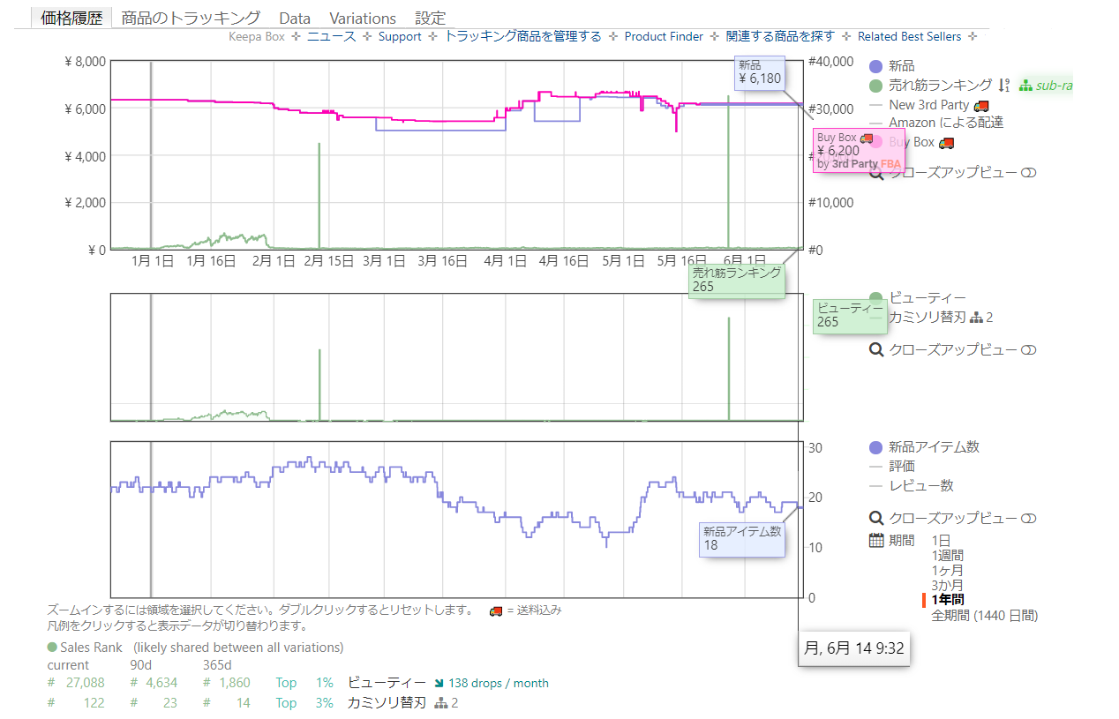
Task: Click the truck icon beside 送料込み
Action: (496, 610)
